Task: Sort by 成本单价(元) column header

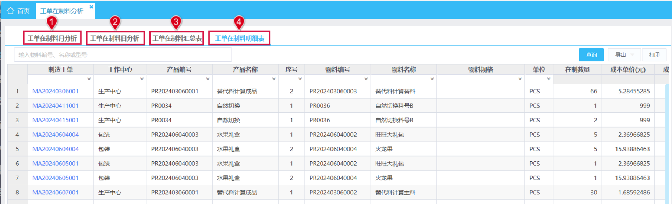Action: (628, 69)
